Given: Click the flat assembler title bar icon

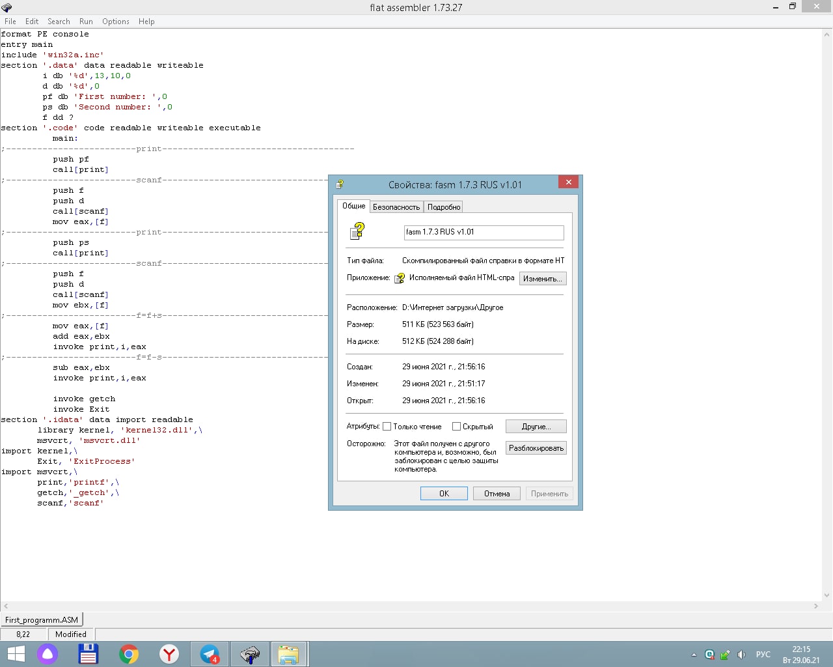Looking at the screenshot, I should 7,7.
